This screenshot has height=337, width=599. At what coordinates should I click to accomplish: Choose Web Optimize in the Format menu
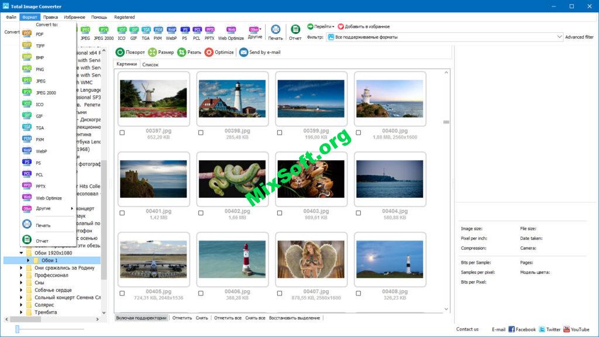48,198
